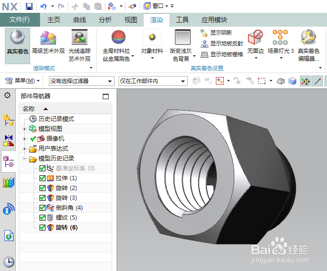
Task: Switch to 工具 tab
Action: (x=182, y=20)
